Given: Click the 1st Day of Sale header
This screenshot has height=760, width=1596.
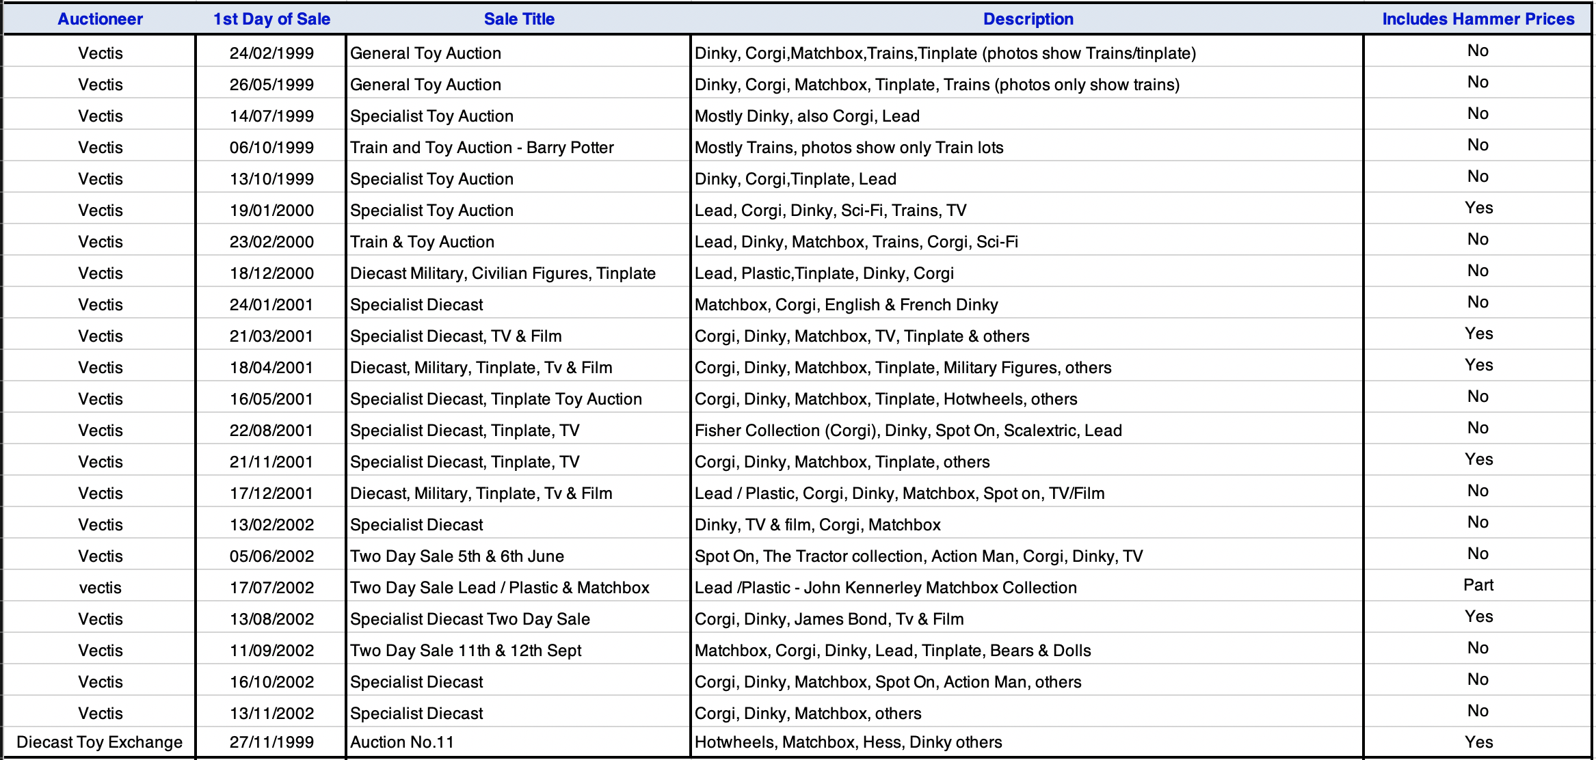Looking at the screenshot, I should pos(271,19).
